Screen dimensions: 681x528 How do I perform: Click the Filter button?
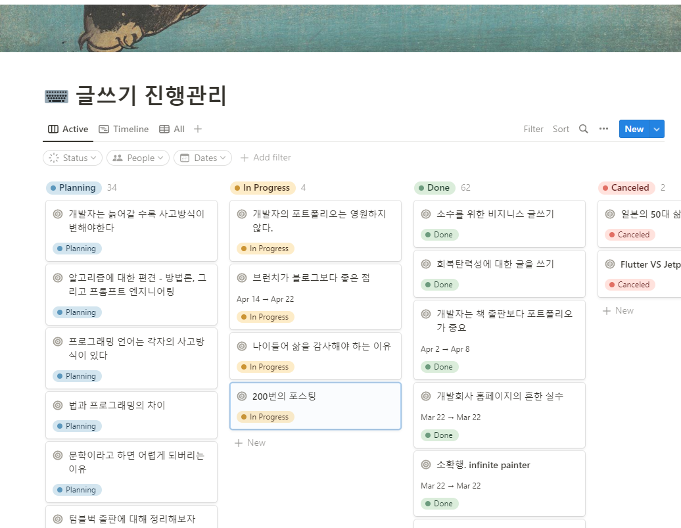point(533,129)
